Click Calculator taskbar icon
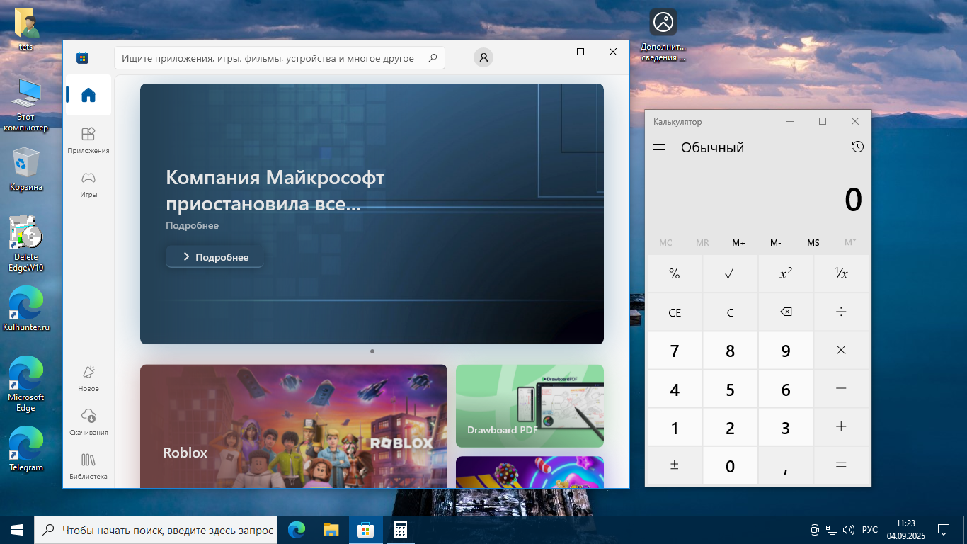Viewport: 967px width, 544px height. [x=400, y=530]
